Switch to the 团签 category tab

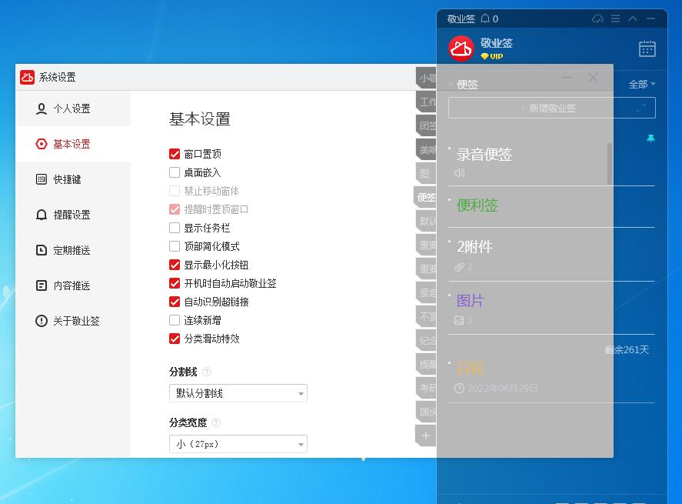[x=426, y=125]
